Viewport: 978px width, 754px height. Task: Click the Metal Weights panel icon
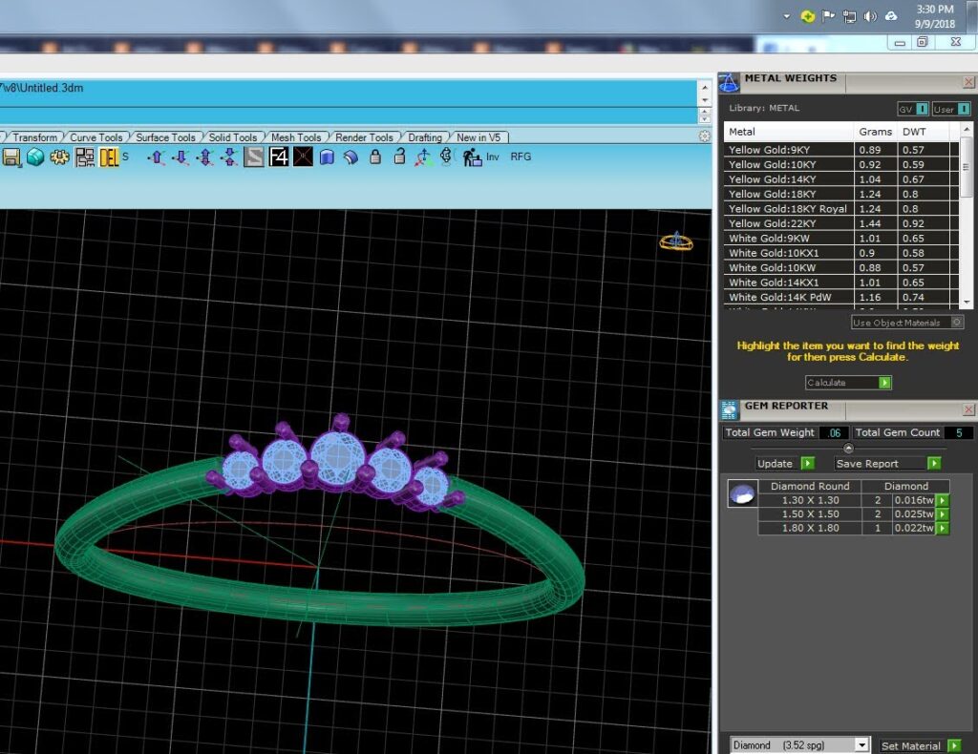pos(729,82)
